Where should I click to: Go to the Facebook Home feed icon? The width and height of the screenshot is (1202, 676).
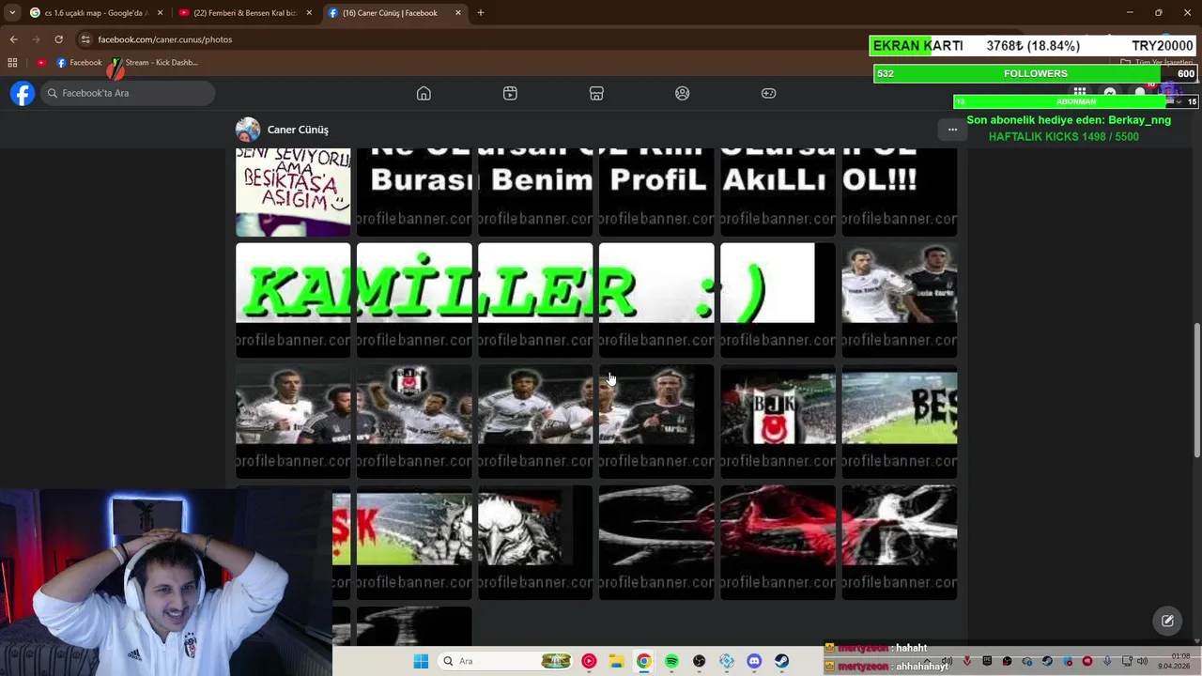424,93
